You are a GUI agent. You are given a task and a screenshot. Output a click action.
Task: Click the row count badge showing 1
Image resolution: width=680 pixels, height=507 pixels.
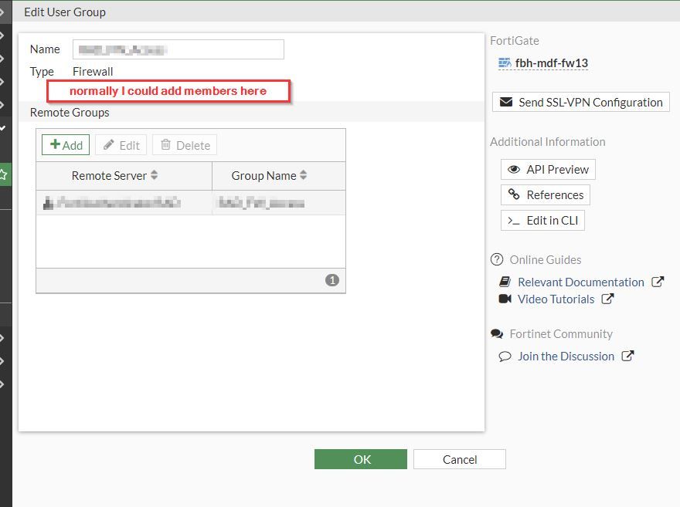point(332,280)
